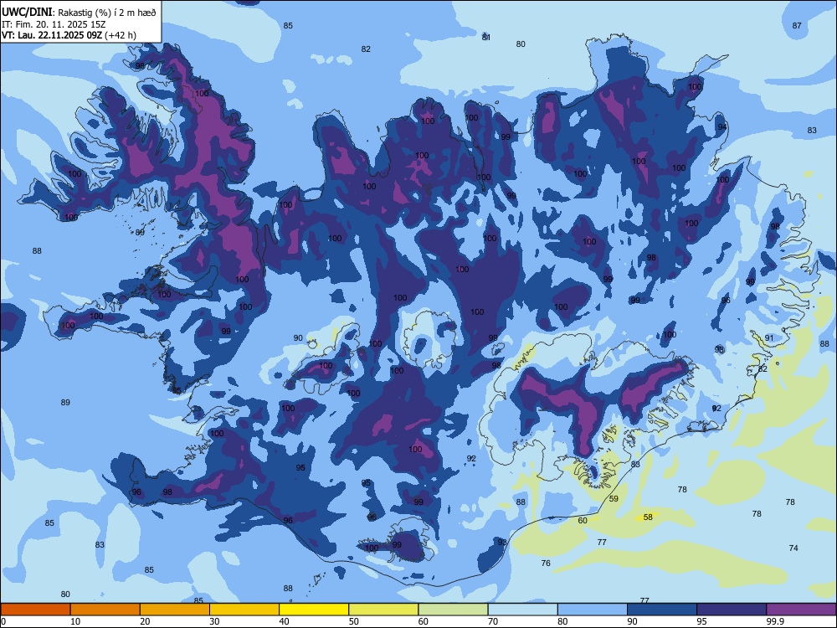This screenshot has height=628, width=837.
Task: Pick the pale yellow 50–60 legend swatch
Action: 383,610
